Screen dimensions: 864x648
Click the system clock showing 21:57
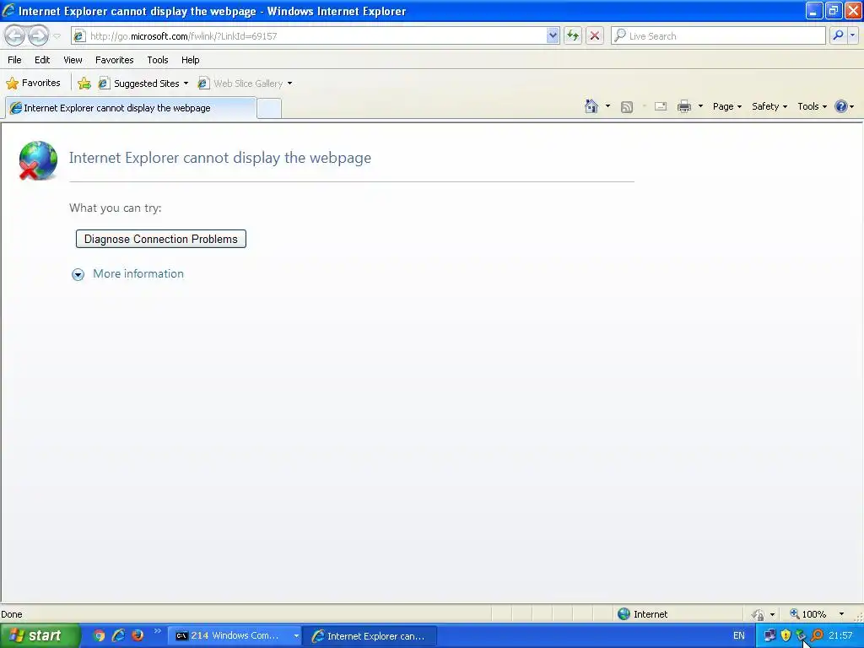click(840, 635)
